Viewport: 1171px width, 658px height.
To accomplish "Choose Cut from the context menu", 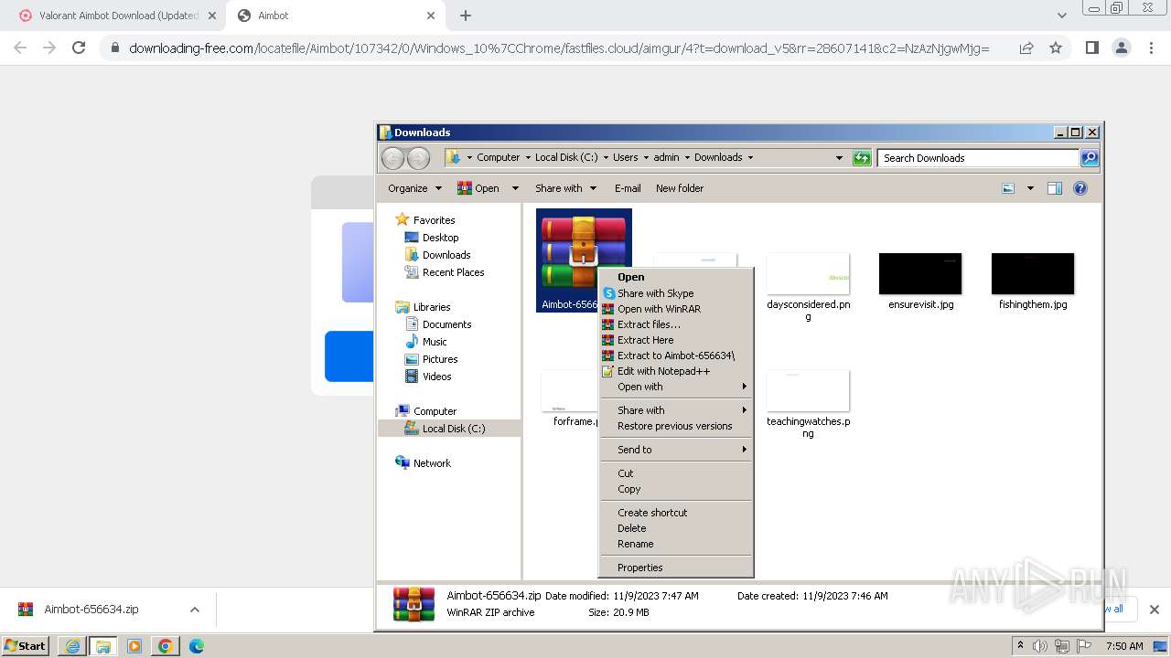I will click(x=675, y=473).
